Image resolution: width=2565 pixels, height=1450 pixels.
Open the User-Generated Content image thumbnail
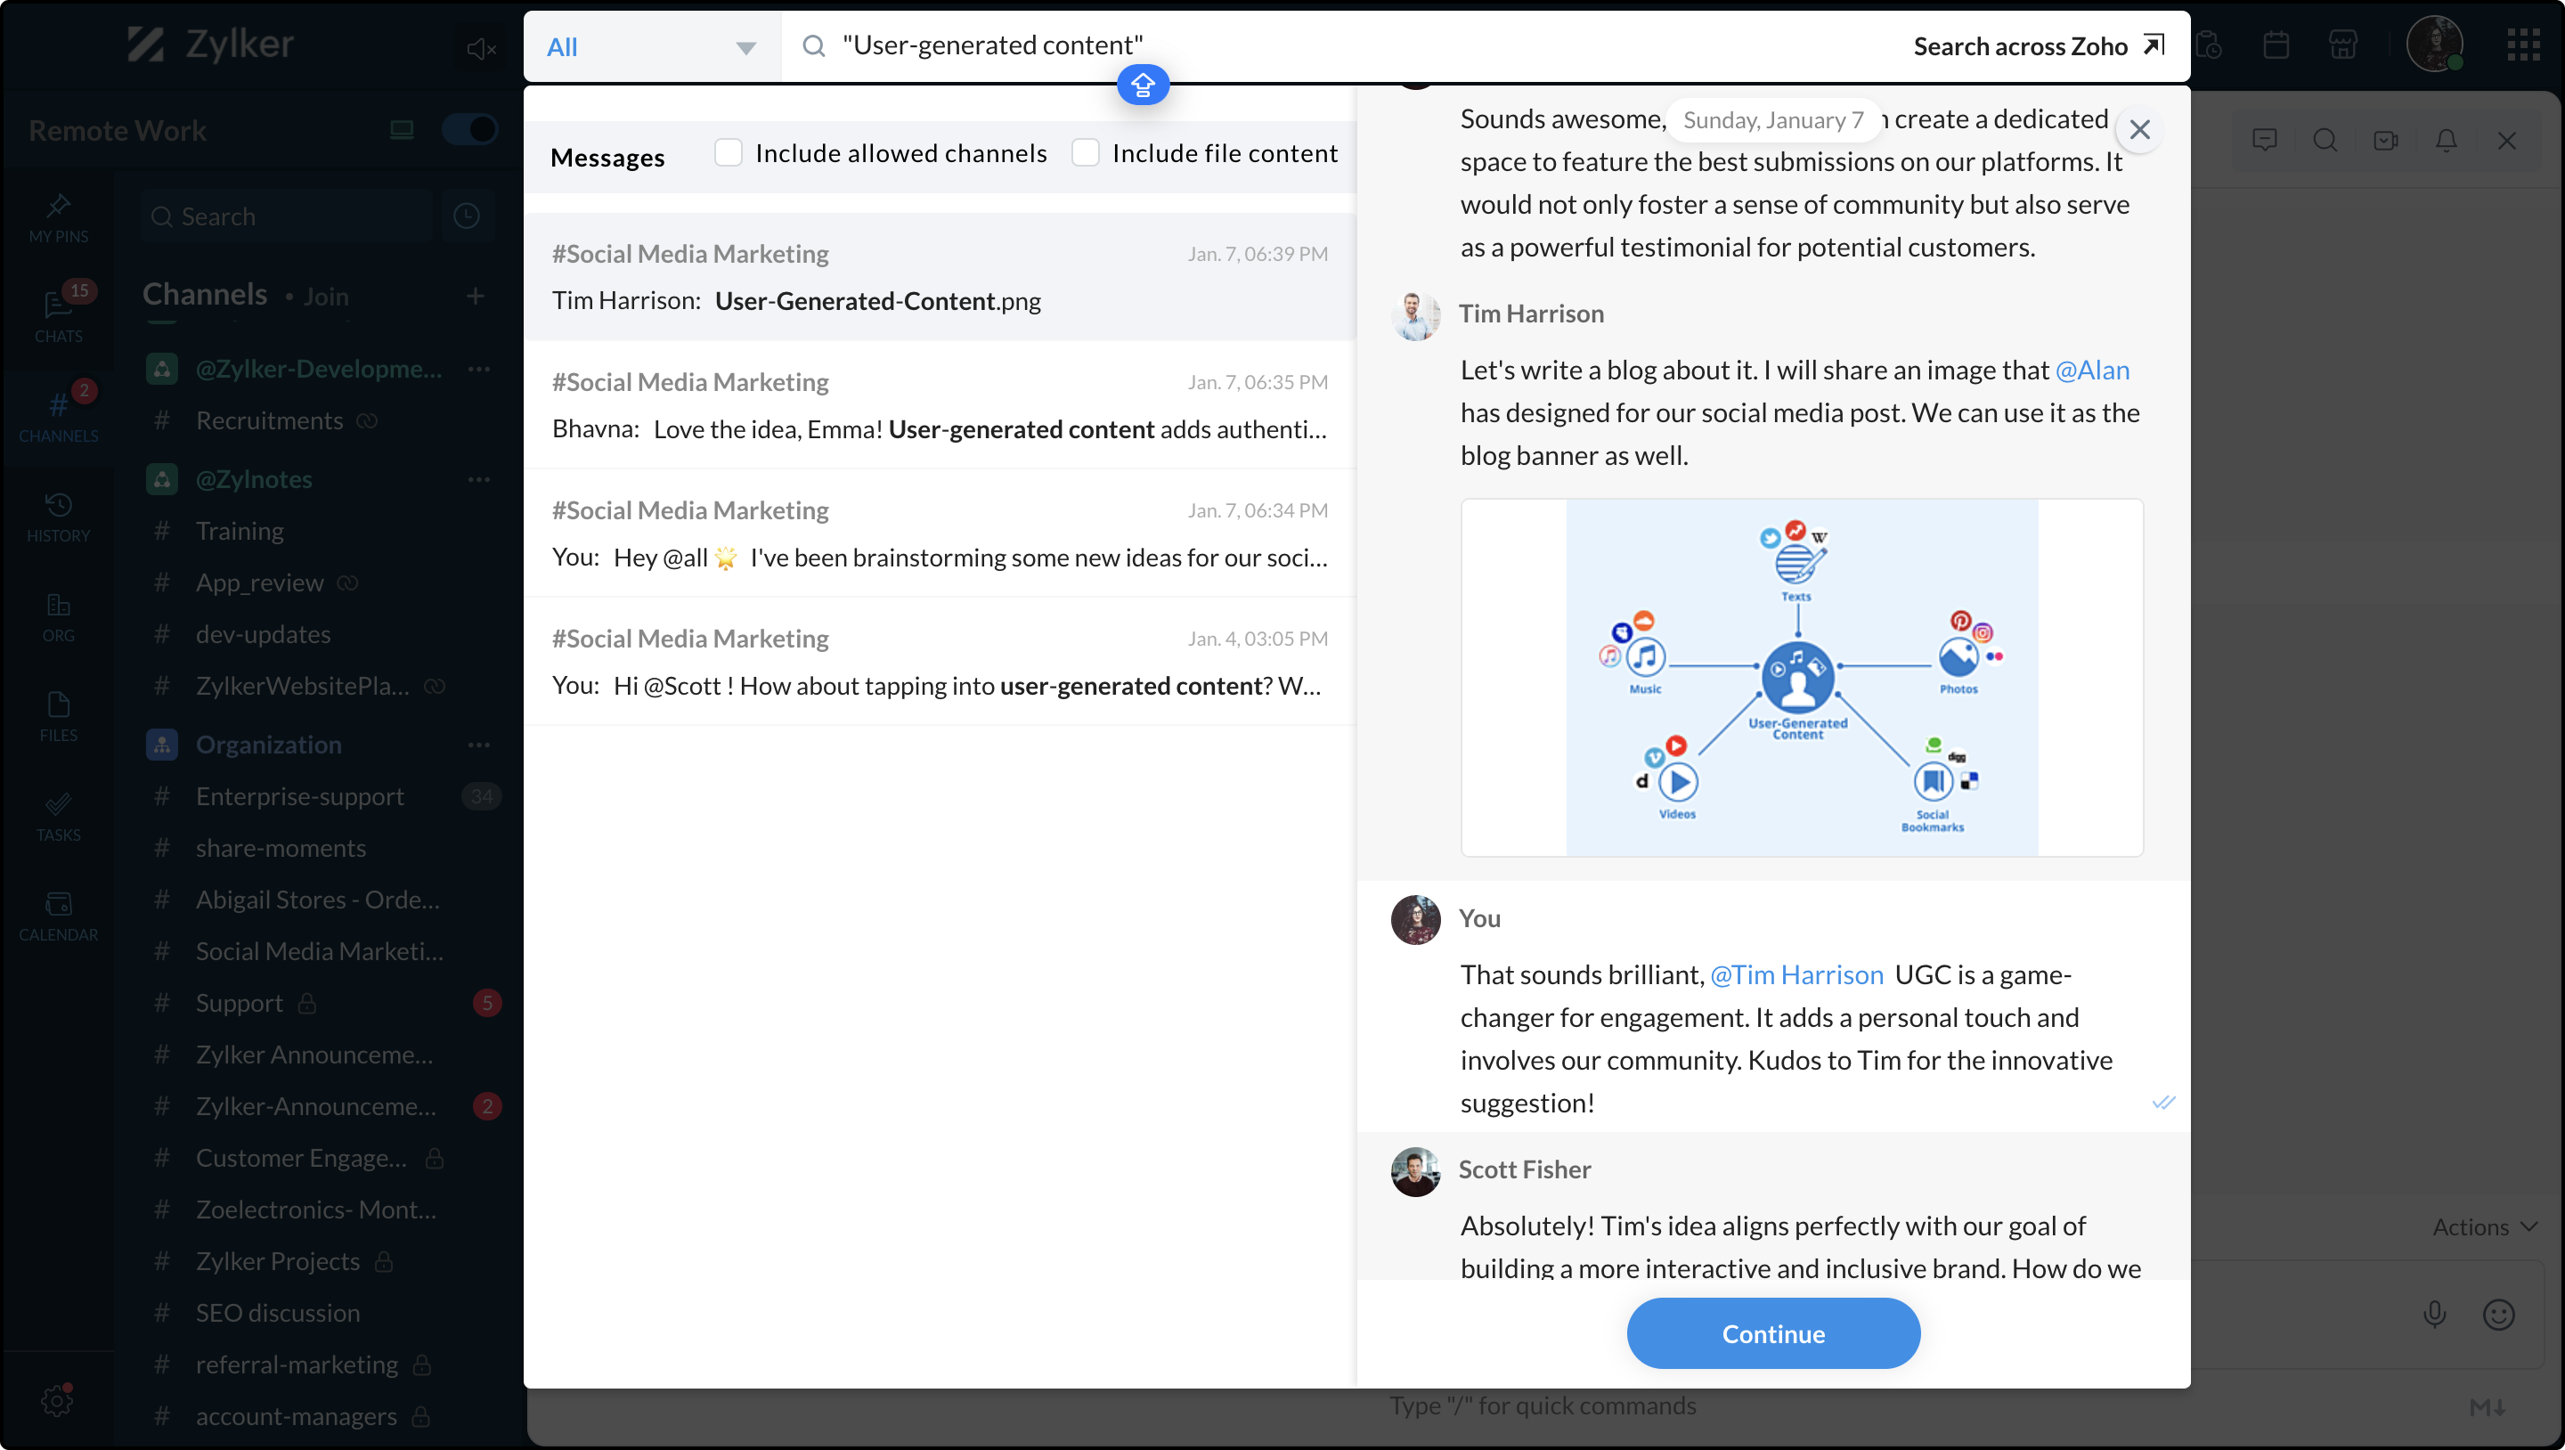point(1800,677)
